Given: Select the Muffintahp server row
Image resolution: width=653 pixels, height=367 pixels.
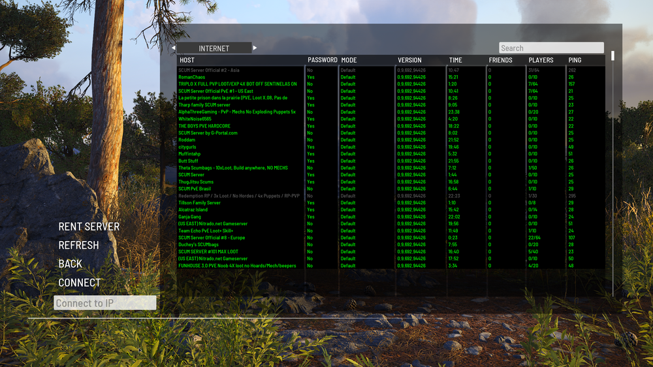Looking at the screenshot, I should (390, 153).
